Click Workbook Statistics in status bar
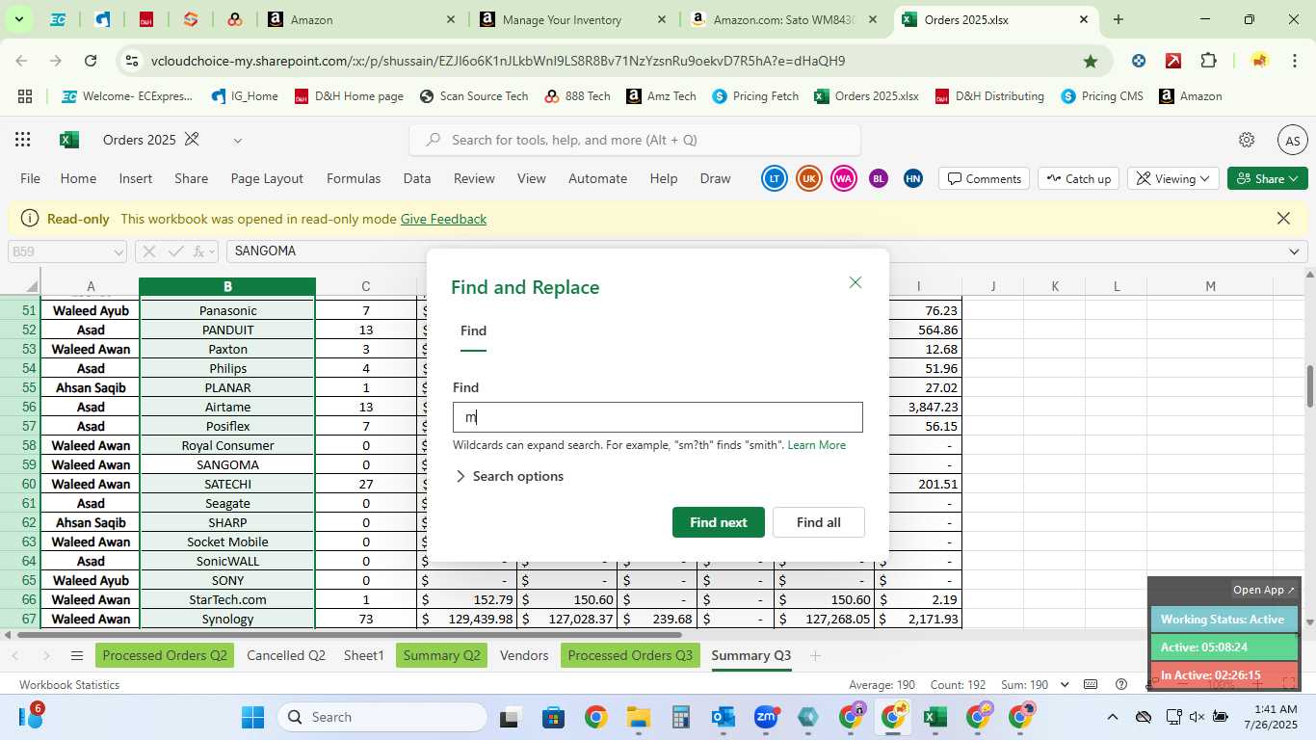Screen dimensions: 1316x740 [x=69, y=685]
